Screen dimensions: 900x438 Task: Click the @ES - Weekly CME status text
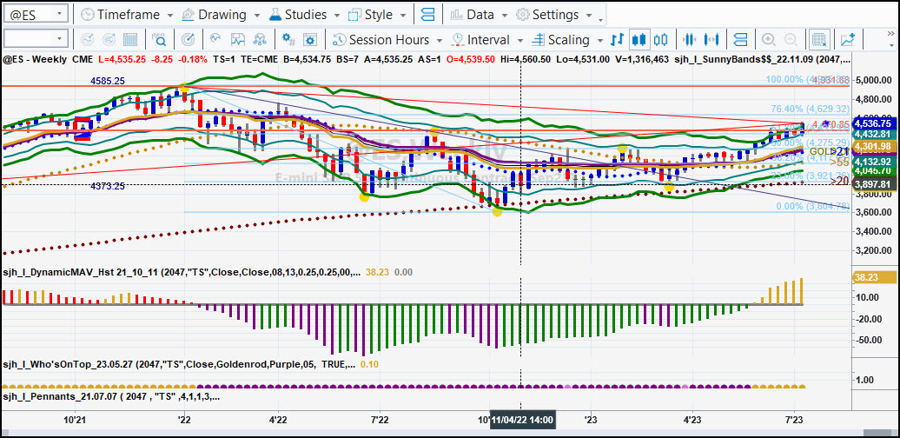[49, 58]
